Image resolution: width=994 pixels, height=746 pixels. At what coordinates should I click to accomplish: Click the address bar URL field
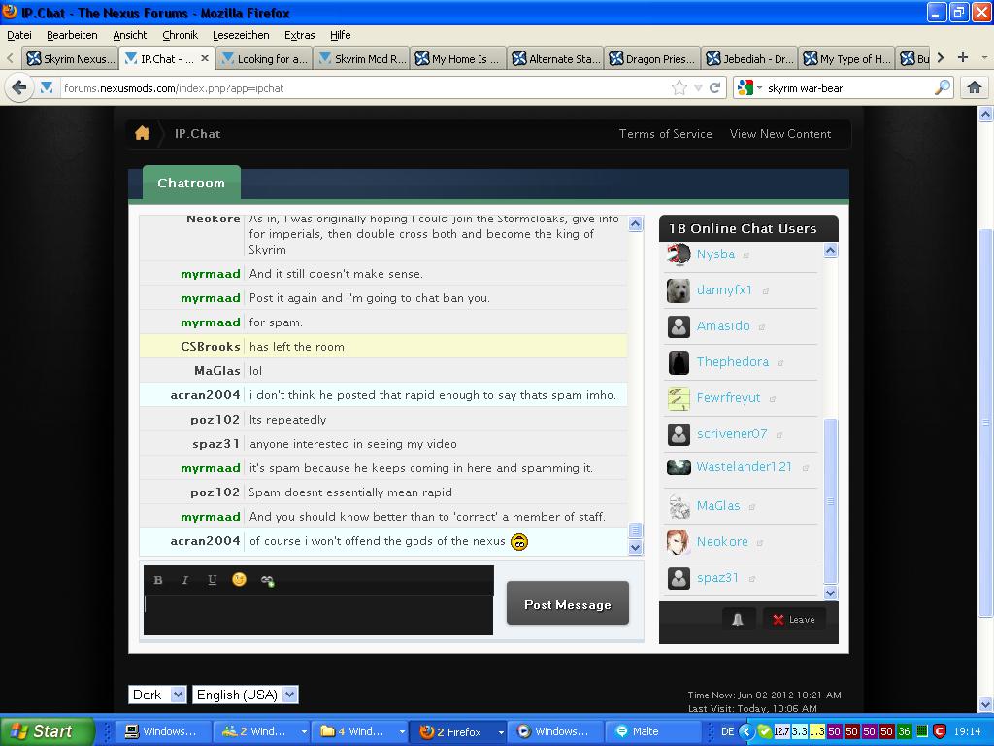pyautogui.click(x=365, y=88)
